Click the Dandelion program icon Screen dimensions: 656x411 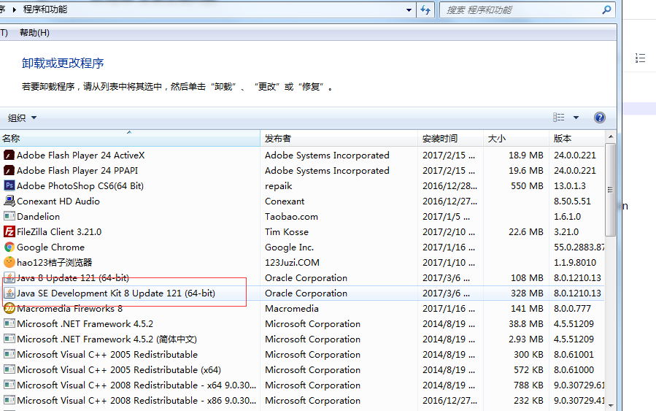(x=9, y=216)
